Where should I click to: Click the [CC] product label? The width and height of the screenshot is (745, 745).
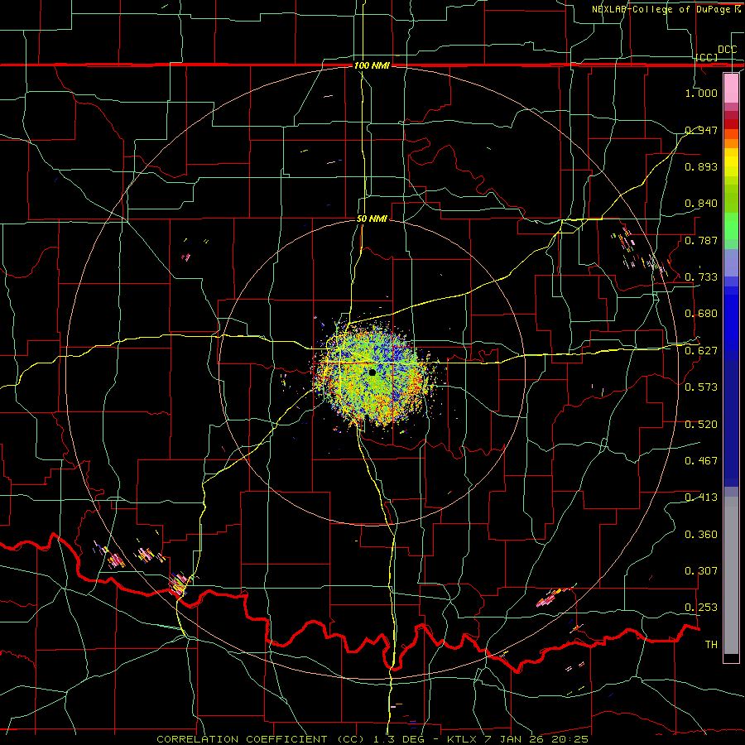[x=707, y=57]
